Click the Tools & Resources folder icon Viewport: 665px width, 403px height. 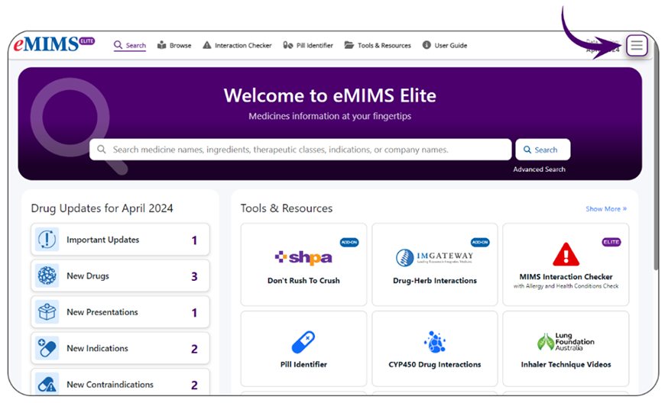pyautogui.click(x=349, y=45)
